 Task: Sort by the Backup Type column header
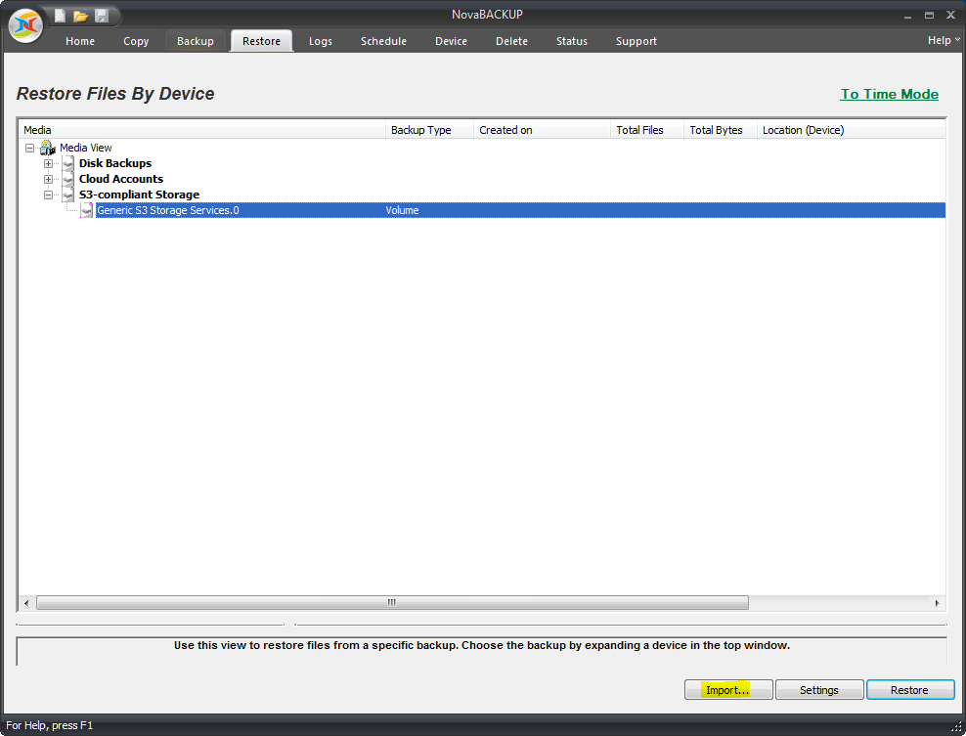(x=429, y=130)
